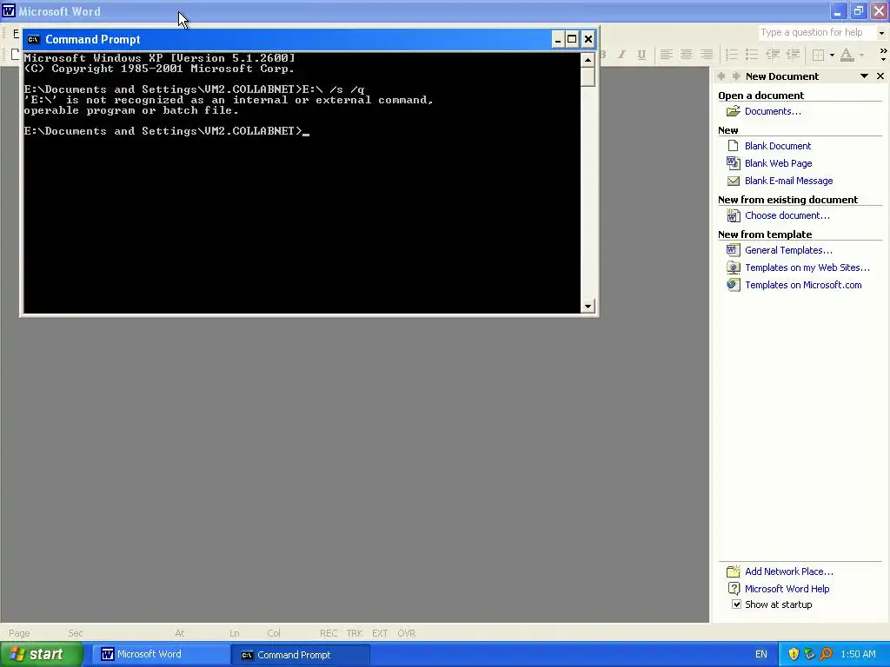
Task: Click the Microsoft Word title bar icon
Action: pos(9,11)
